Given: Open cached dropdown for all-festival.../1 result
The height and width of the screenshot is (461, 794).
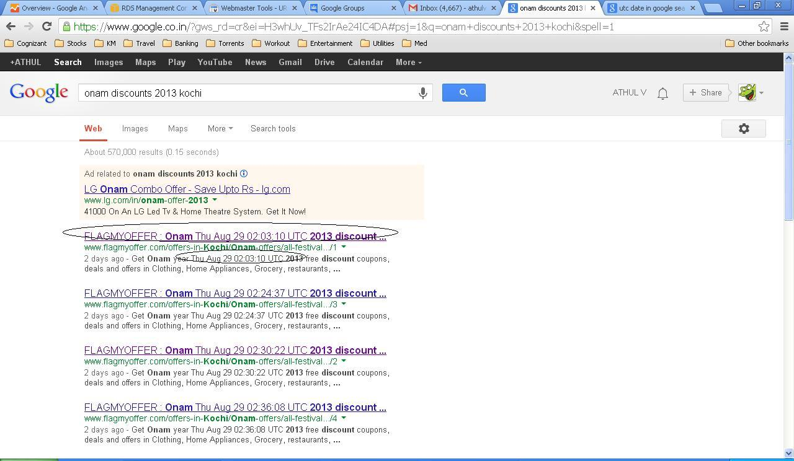Looking at the screenshot, I should coord(344,247).
